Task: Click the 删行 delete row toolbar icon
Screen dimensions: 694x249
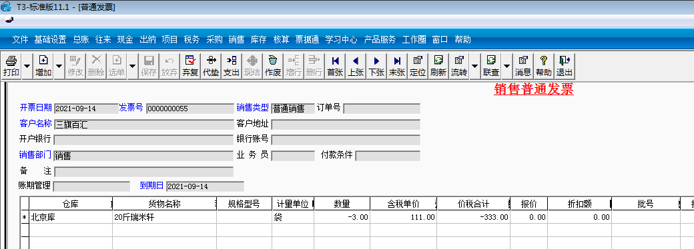Action: [314, 66]
